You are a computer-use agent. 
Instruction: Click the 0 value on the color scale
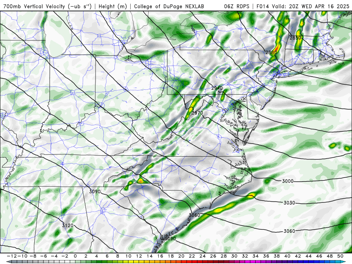pos(75,256)
